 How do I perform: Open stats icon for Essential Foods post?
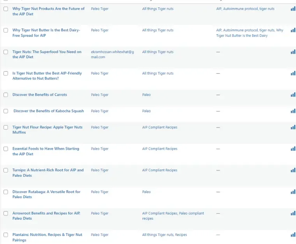293,149
